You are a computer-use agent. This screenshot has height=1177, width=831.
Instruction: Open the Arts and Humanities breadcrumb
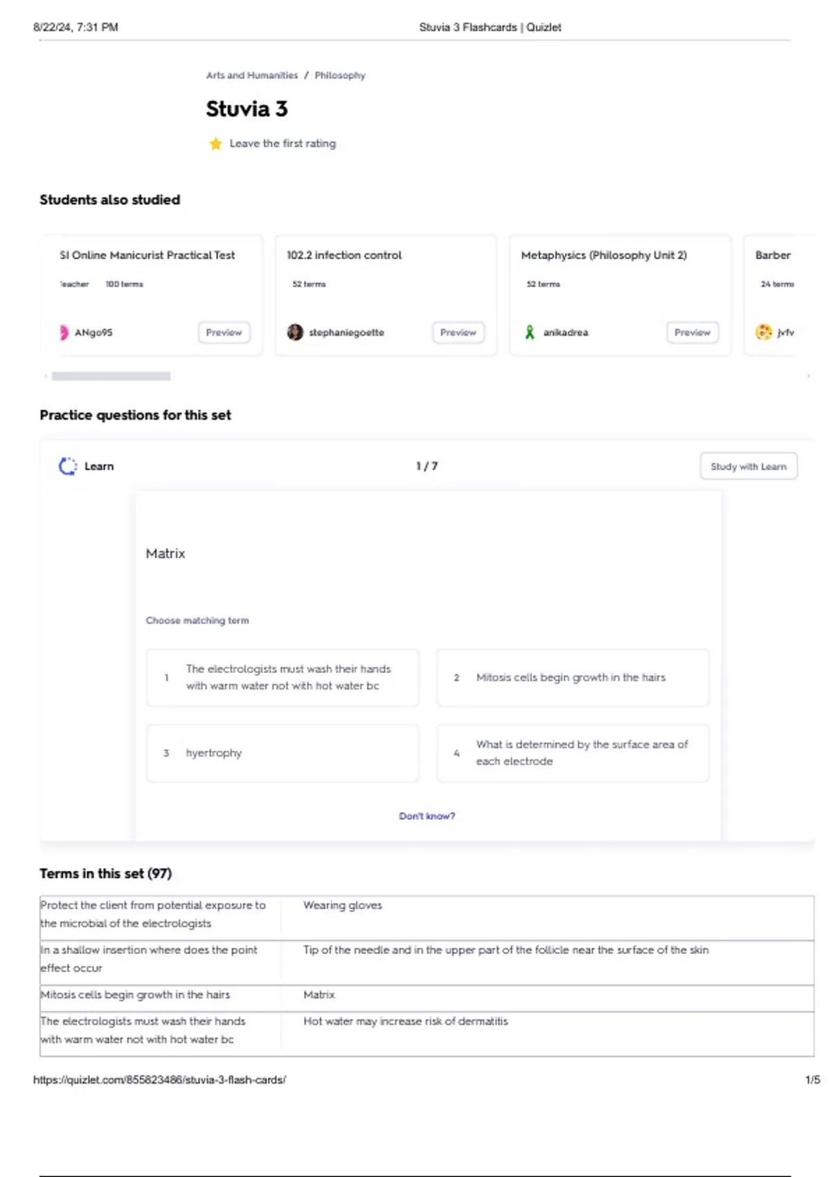[252, 75]
